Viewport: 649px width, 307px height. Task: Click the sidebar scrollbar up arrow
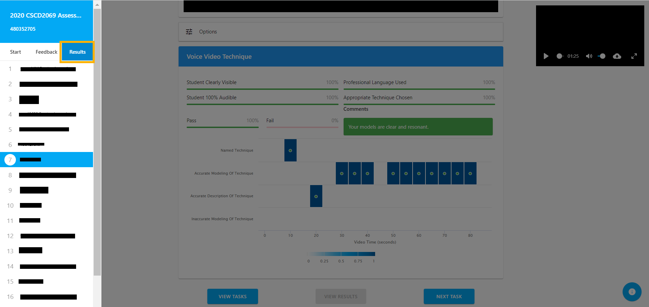click(97, 4)
